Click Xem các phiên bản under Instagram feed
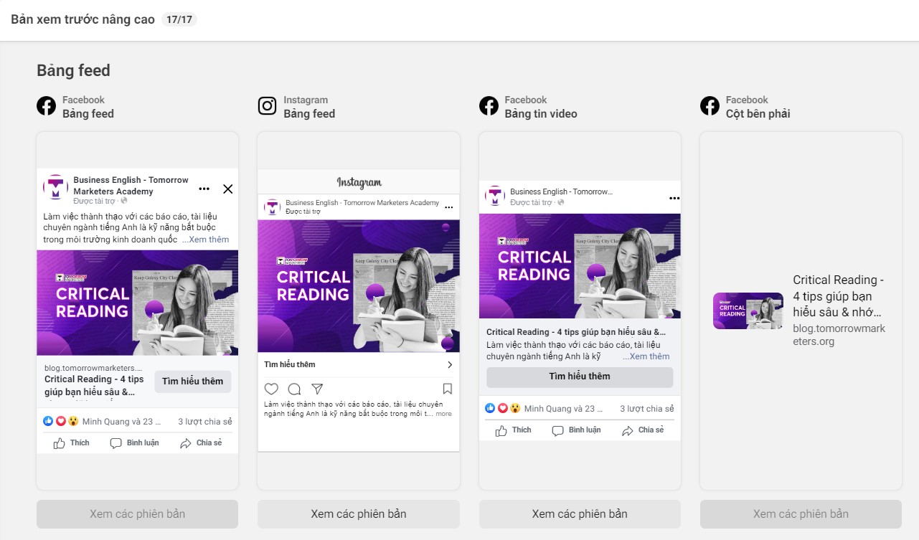 (x=359, y=514)
